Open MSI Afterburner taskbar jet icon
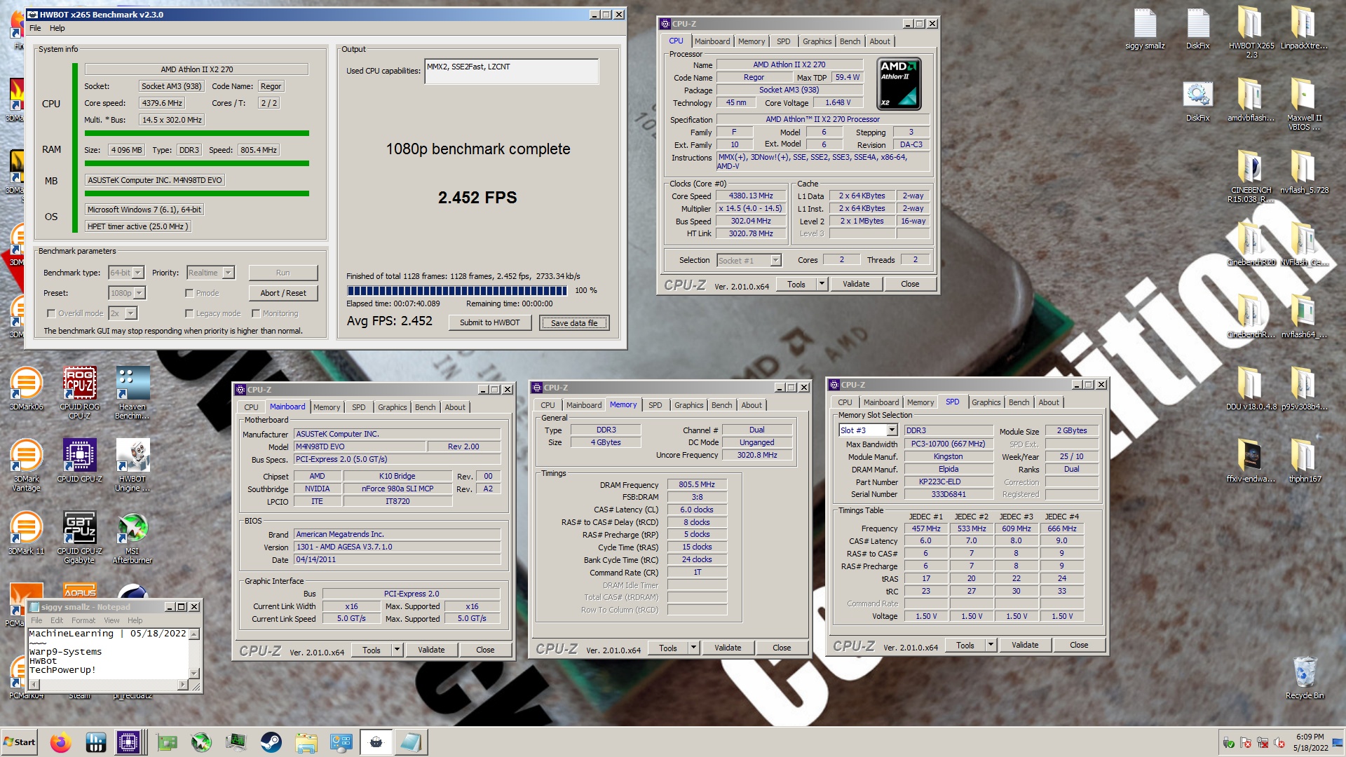The height and width of the screenshot is (757, 1346). coord(201,742)
